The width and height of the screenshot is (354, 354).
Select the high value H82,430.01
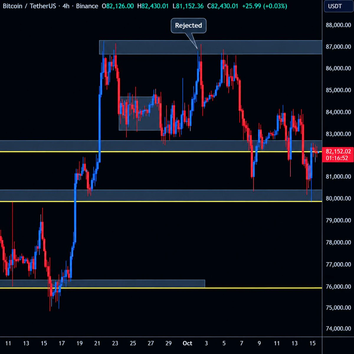[153, 6]
